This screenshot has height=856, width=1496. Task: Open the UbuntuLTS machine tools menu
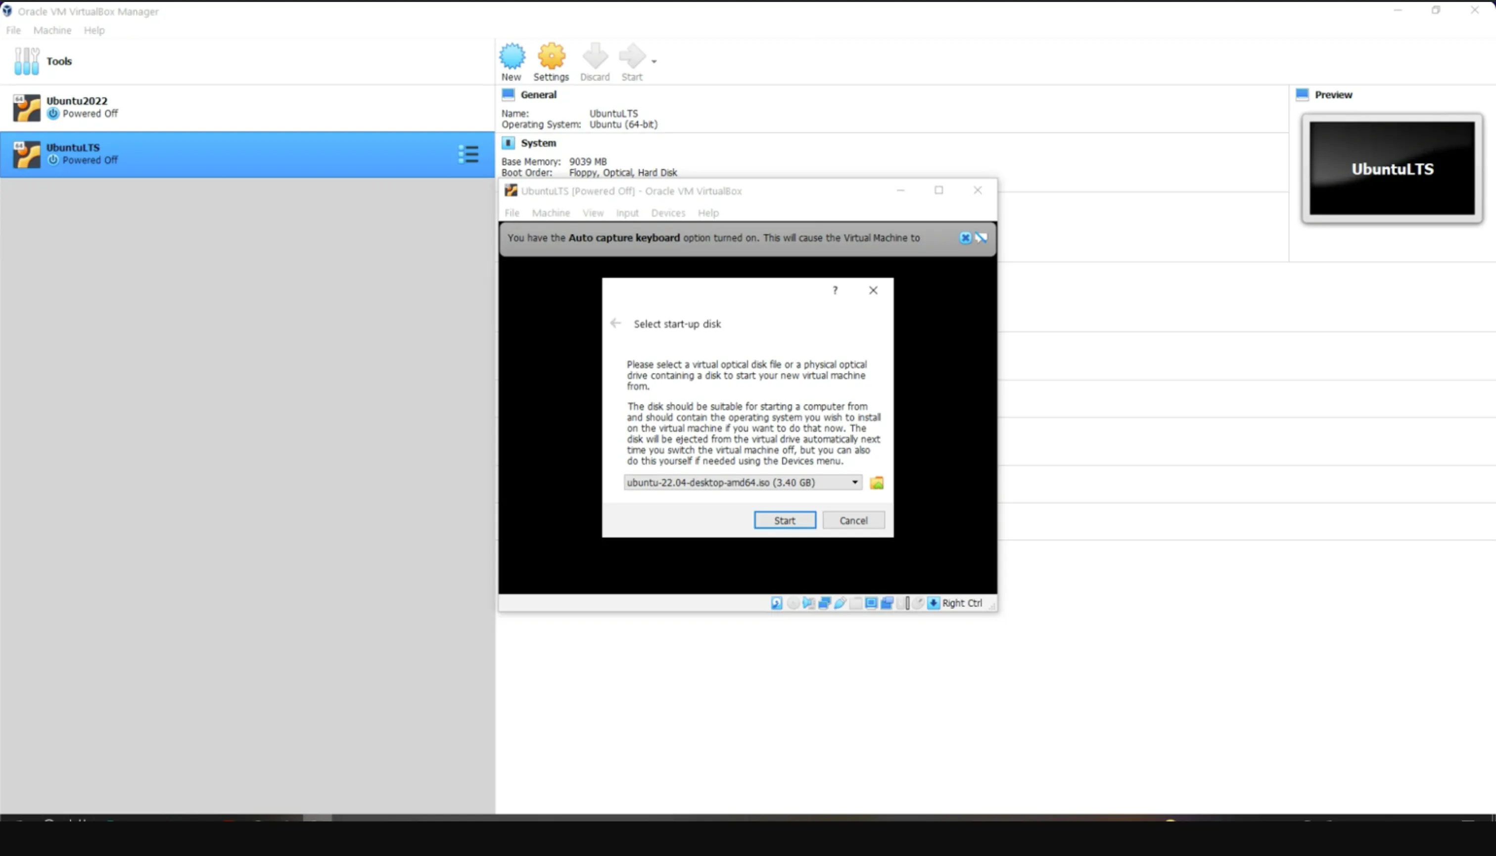(x=468, y=155)
